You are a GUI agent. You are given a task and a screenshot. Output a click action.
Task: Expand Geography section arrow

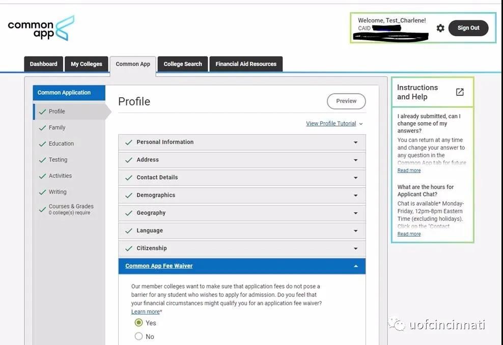pos(355,213)
